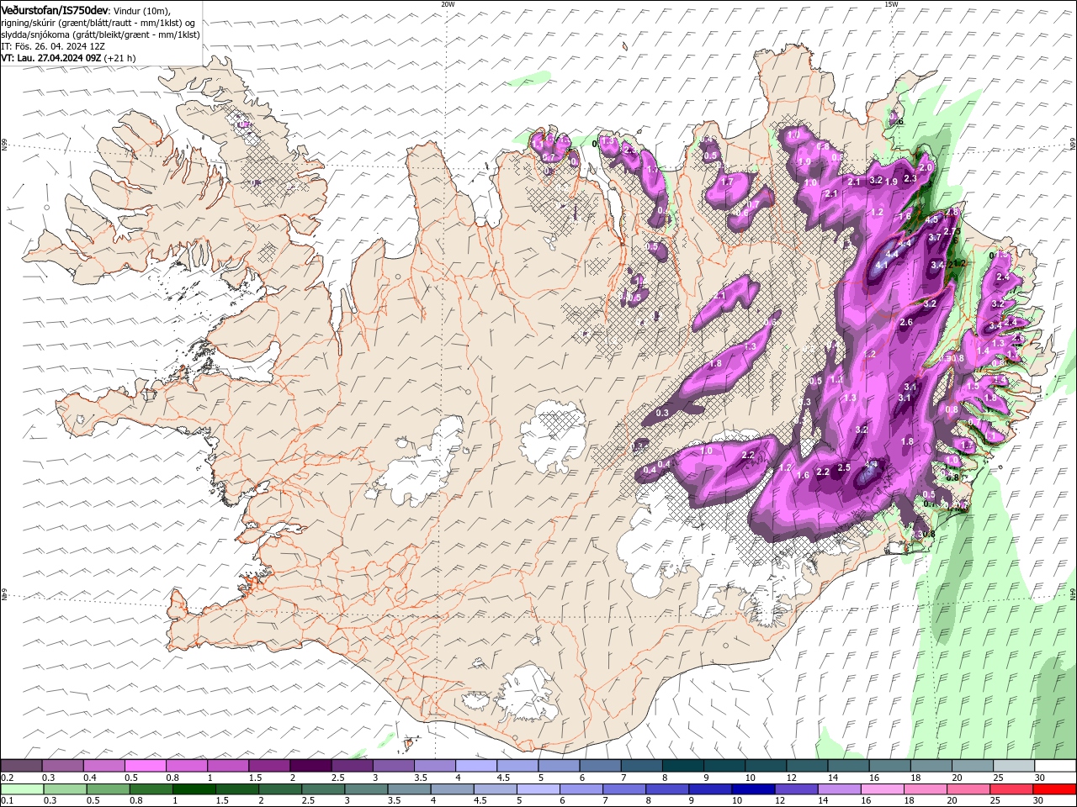
Task: Click the 'VT: Lau. 27.04.2024 09Z' line
Action: click(x=51, y=58)
